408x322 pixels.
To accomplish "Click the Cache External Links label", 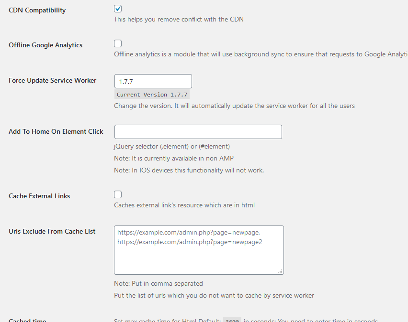I will 39,196.
